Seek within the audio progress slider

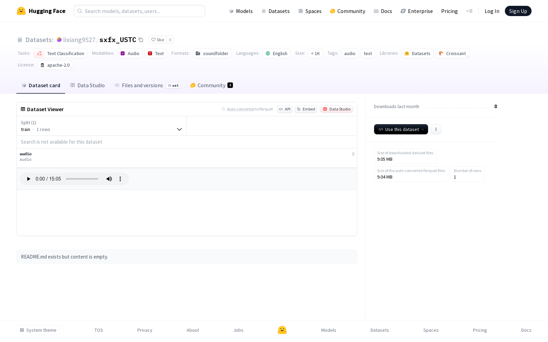82,179
